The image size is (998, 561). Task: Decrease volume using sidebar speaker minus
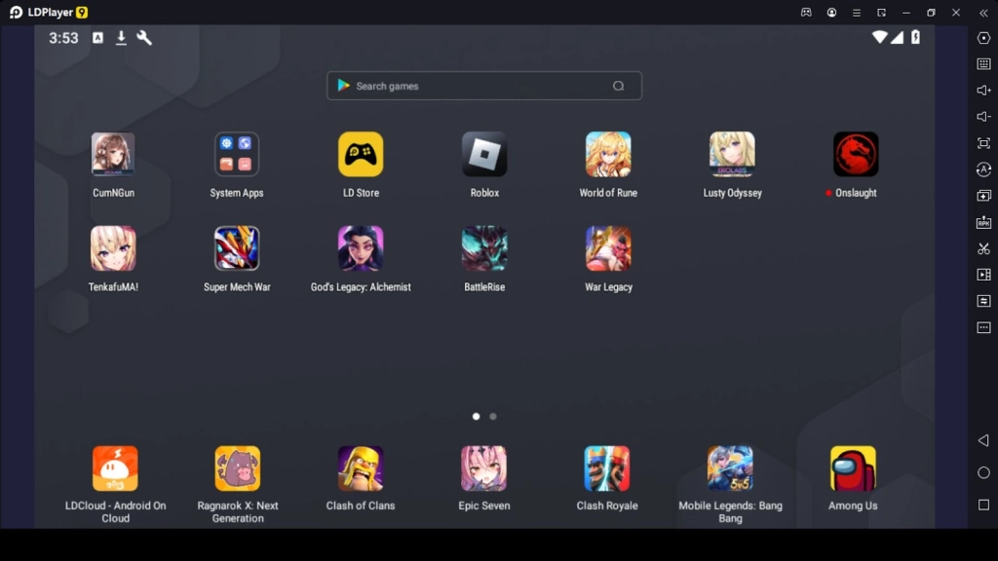coord(984,117)
